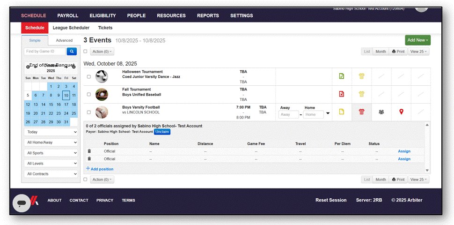
Task: Open the PRIVACY footer link
Action: point(105,200)
